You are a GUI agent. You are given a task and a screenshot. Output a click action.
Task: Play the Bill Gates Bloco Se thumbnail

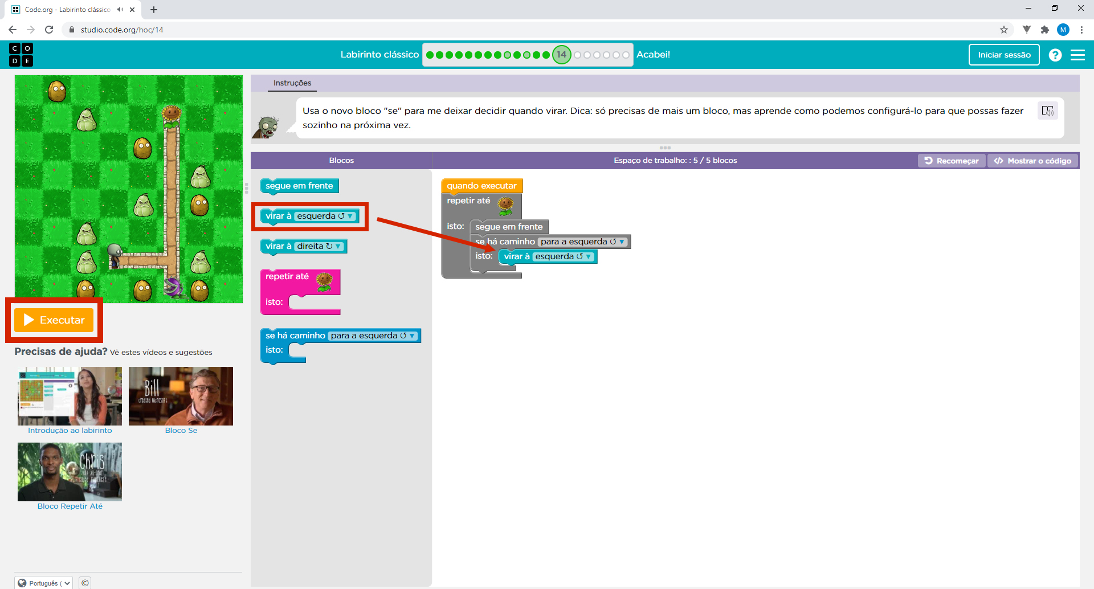181,396
